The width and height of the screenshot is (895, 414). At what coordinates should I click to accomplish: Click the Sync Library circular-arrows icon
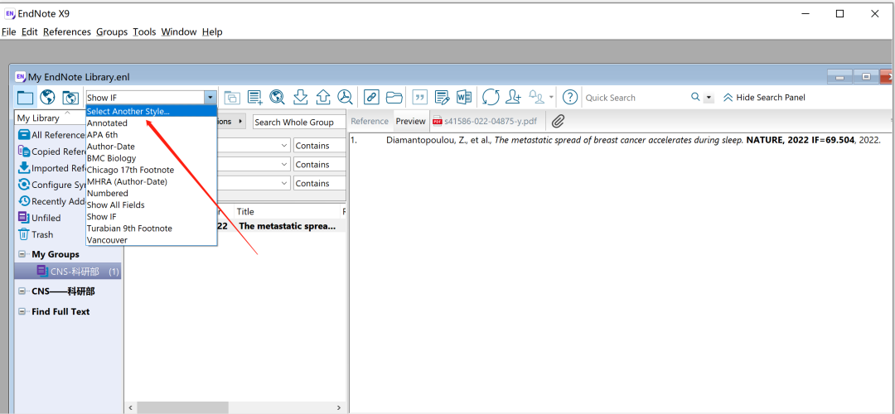click(491, 98)
